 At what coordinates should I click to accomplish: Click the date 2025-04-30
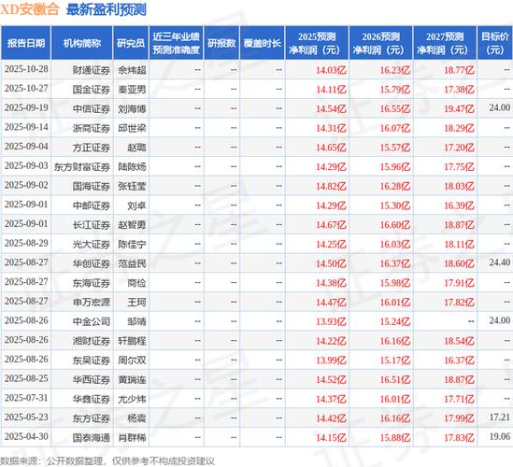pyautogui.click(x=26, y=437)
